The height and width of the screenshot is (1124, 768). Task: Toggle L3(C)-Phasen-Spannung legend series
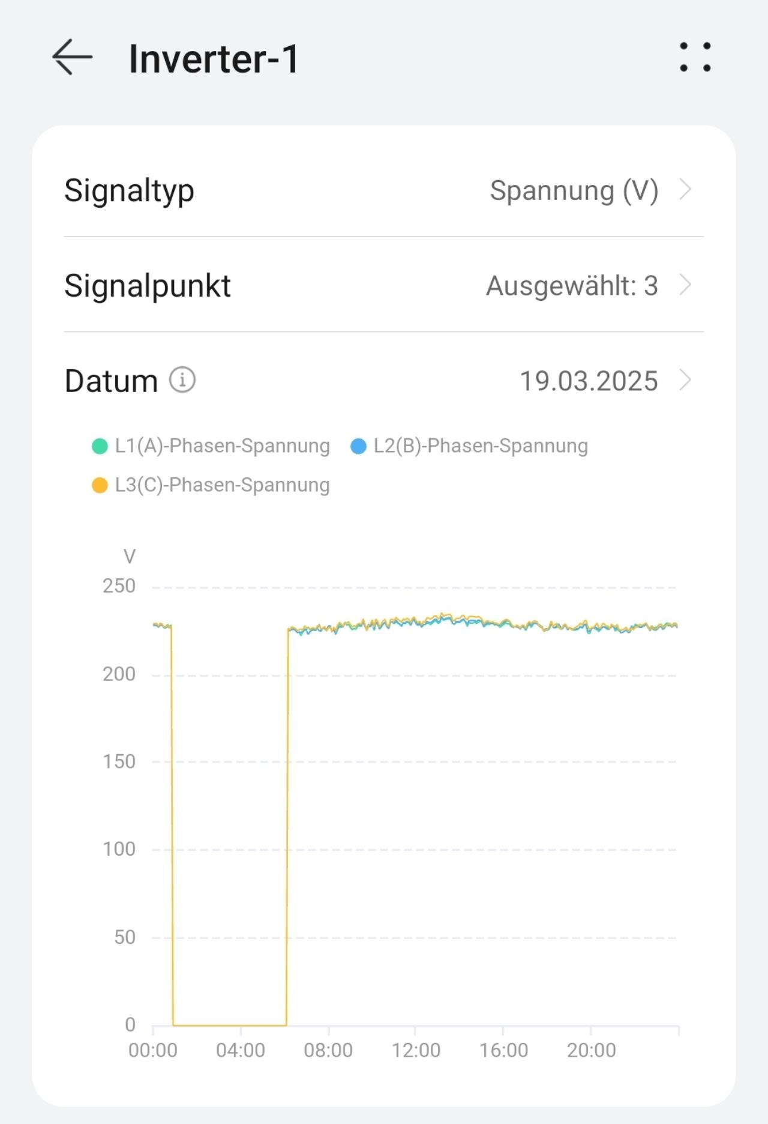click(x=211, y=485)
